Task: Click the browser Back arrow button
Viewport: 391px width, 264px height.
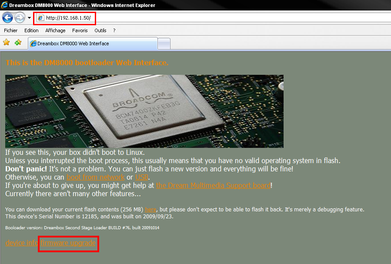Action: (7, 18)
